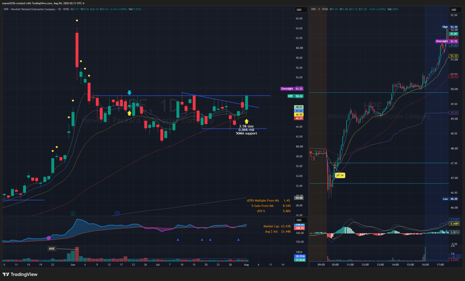Click the 0.0614 histogram value label

tap(454, 232)
